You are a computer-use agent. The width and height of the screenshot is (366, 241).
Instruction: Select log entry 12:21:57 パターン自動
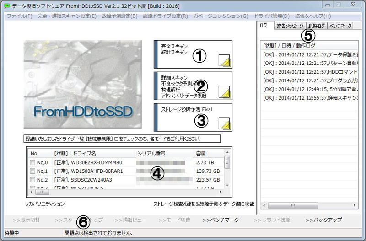(309, 63)
